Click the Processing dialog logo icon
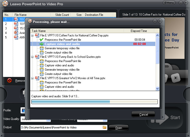Image resolution: width=190 pixels, height=137 pixels. [x=30, y=21]
